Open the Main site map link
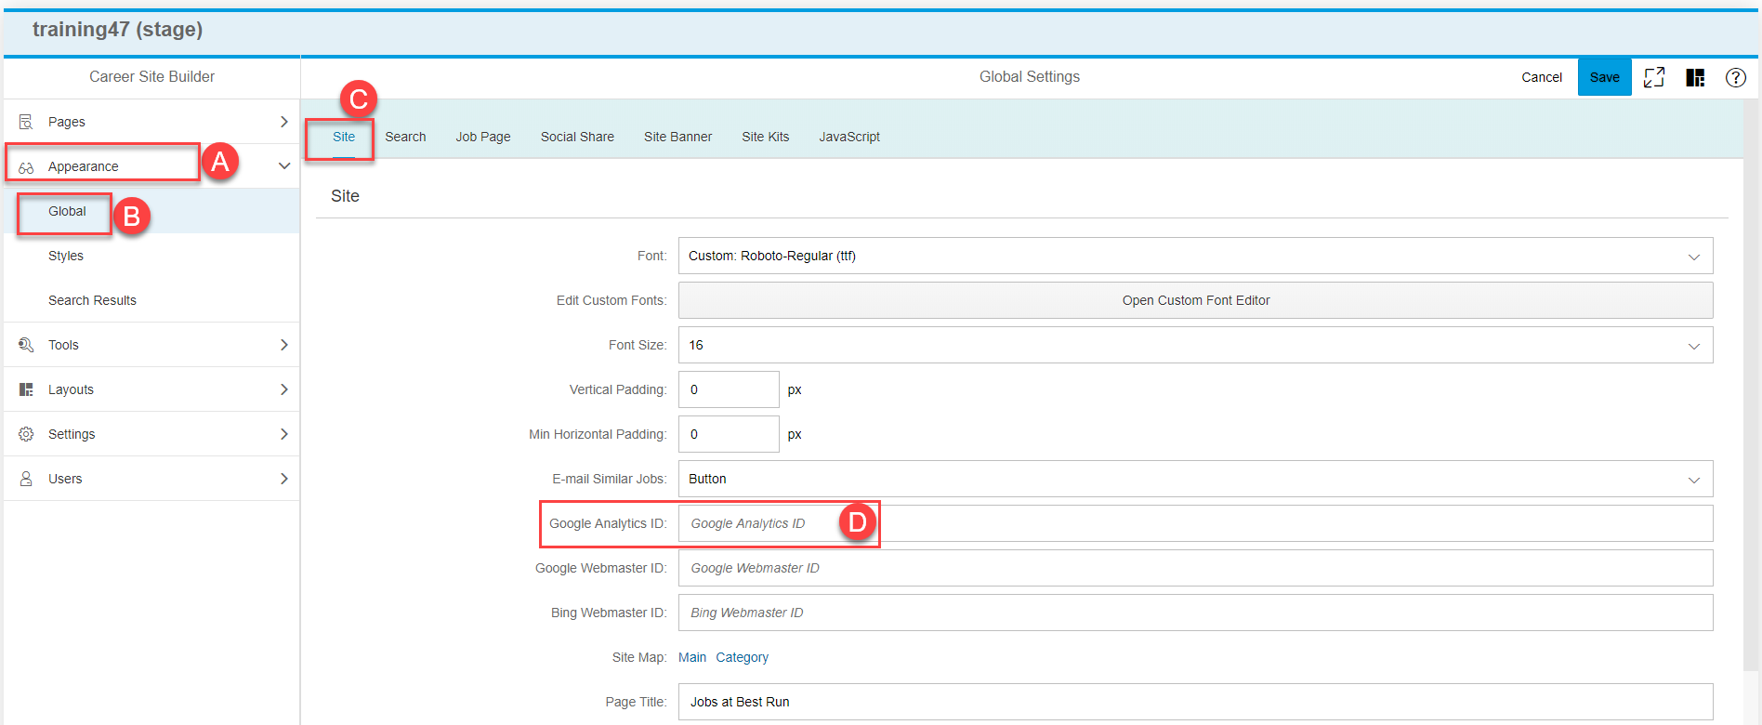The height and width of the screenshot is (725, 1762). point(692,657)
